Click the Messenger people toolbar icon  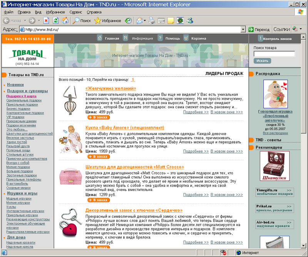(190, 20)
